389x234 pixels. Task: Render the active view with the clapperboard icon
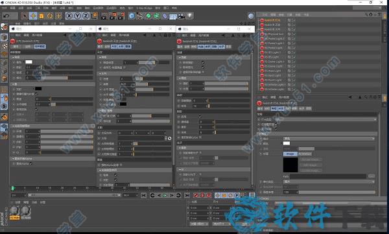pyautogui.click(x=104, y=16)
